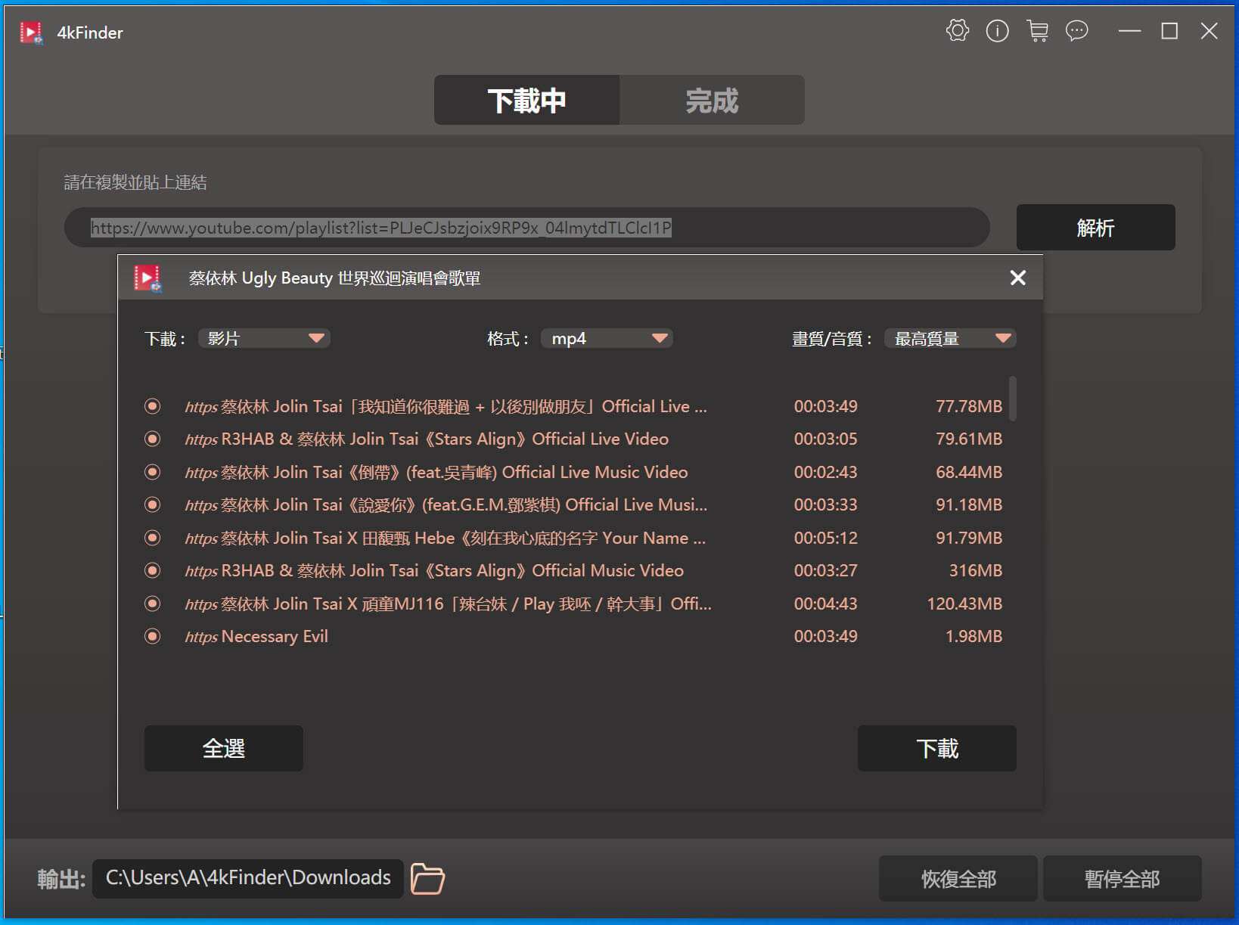The width and height of the screenshot is (1239, 925).
Task: Switch to the 下載中 tab
Action: tap(526, 100)
